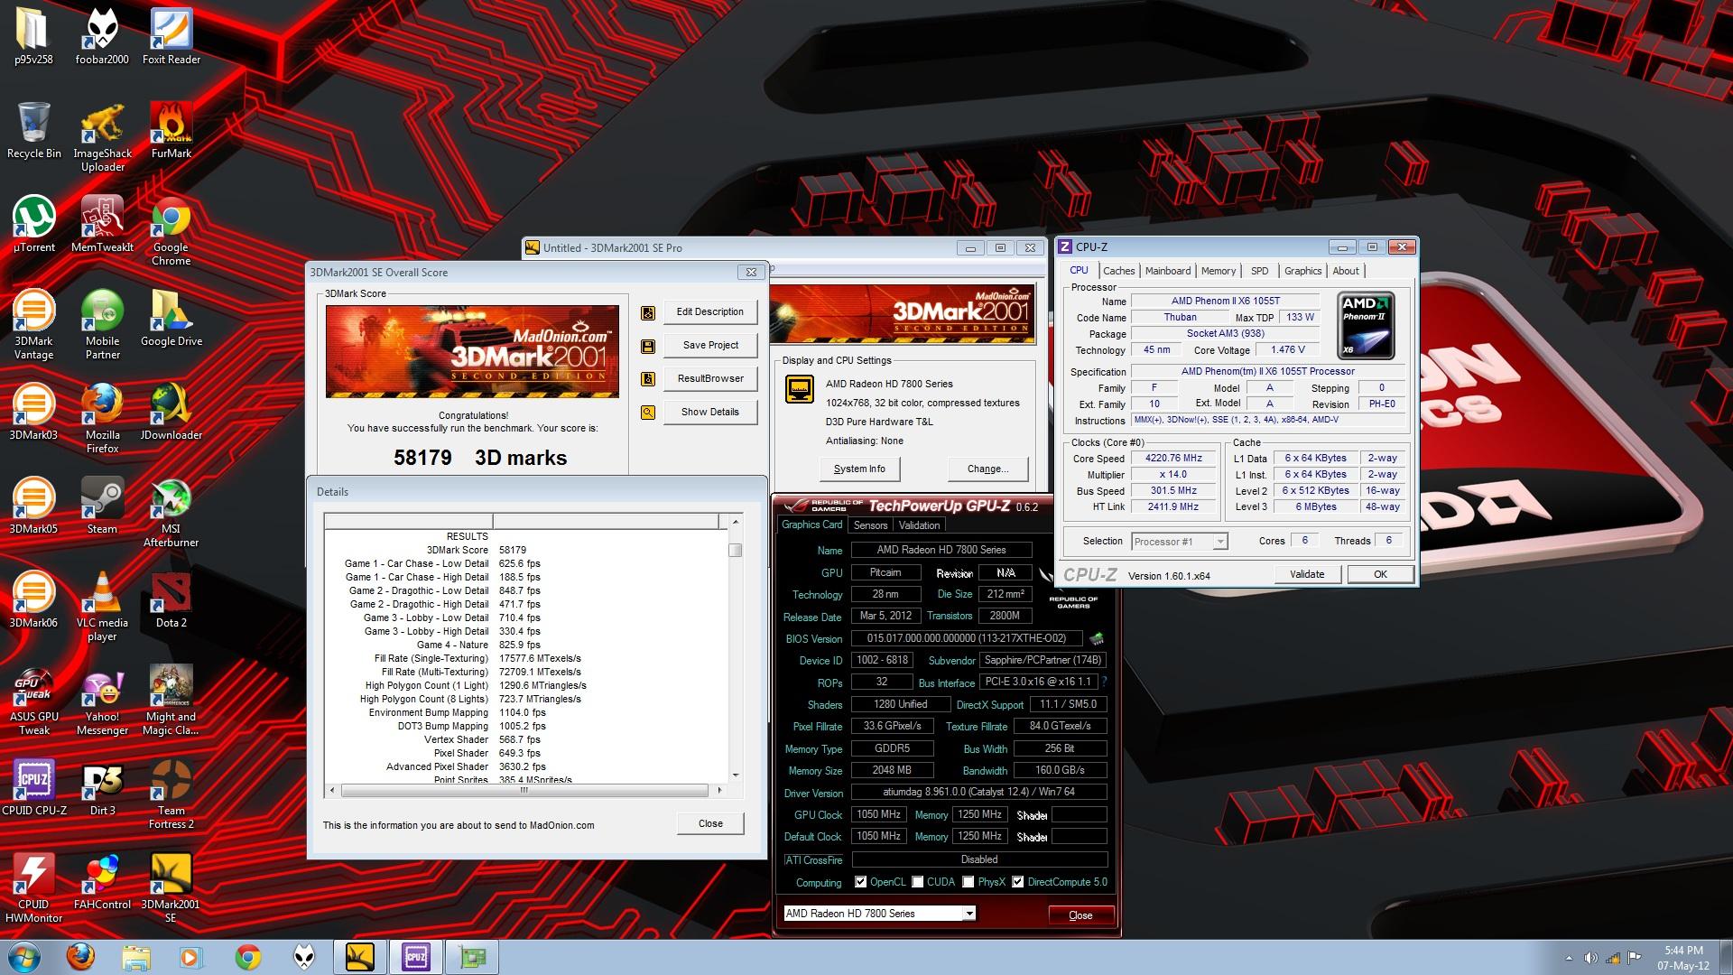The width and height of the screenshot is (1733, 975).
Task: Switch to the Memory tab in CPU-Z
Action: pyautogui.click(x=1218, y=271)
